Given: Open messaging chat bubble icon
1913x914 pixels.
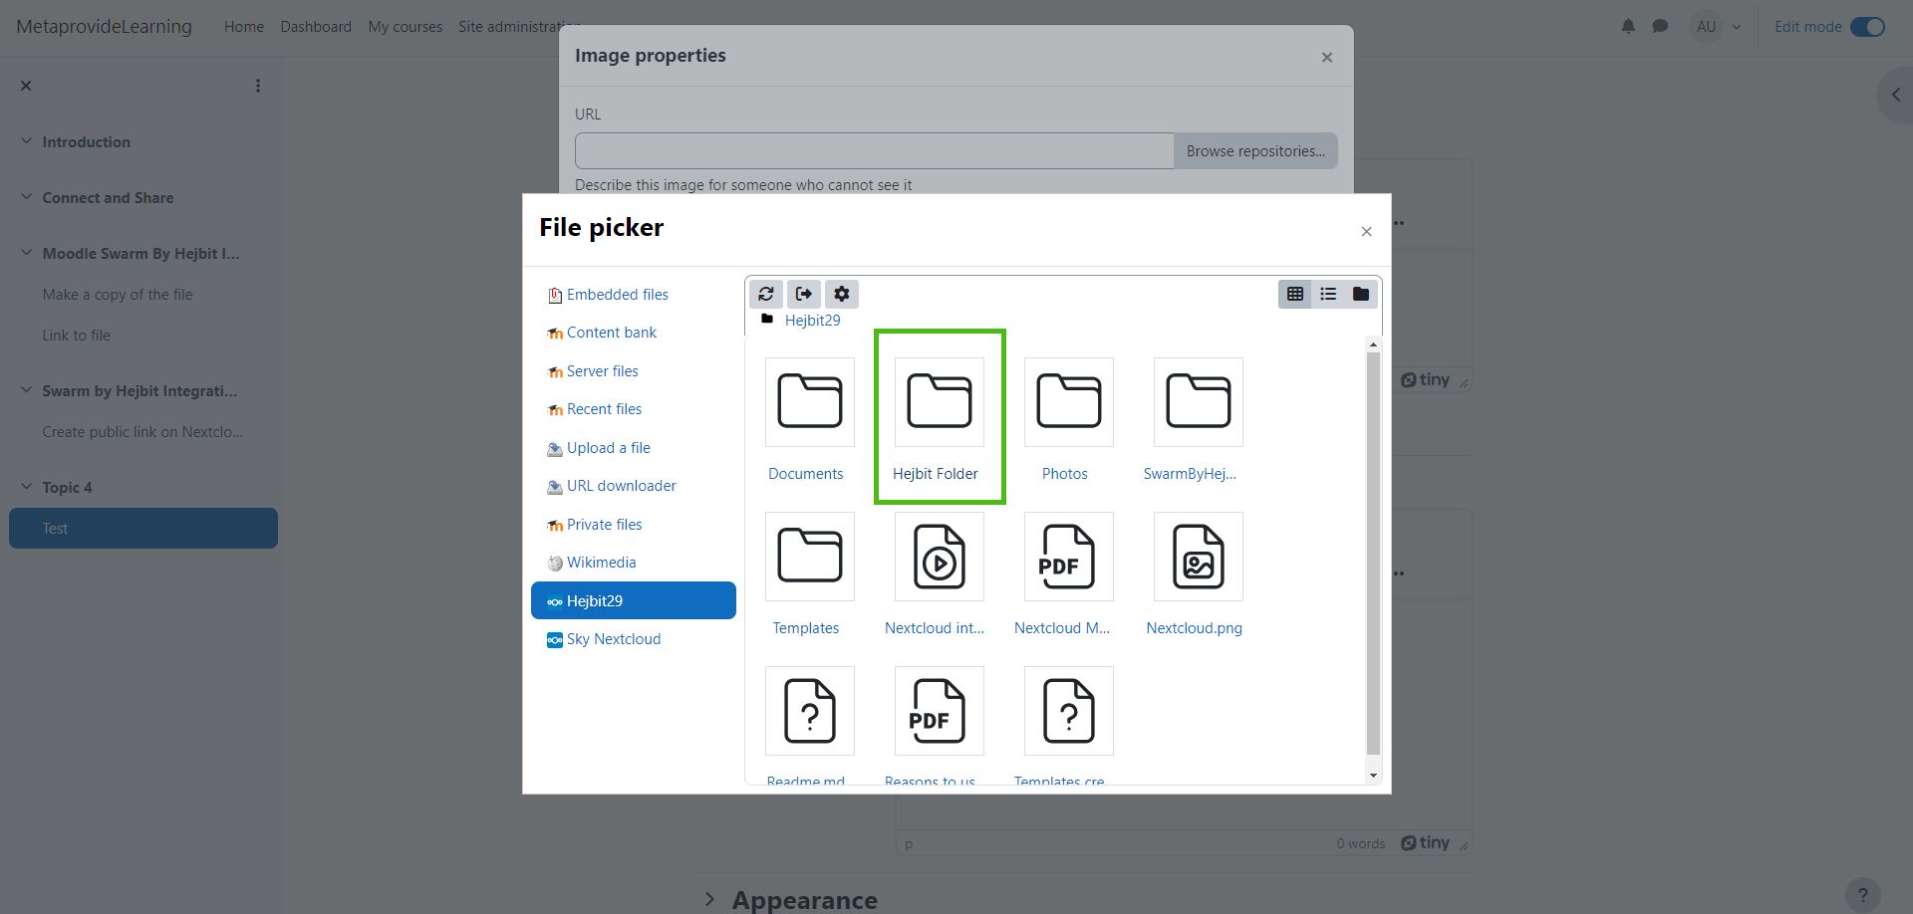Looking at the screenshot, I should pos(1660,27).
